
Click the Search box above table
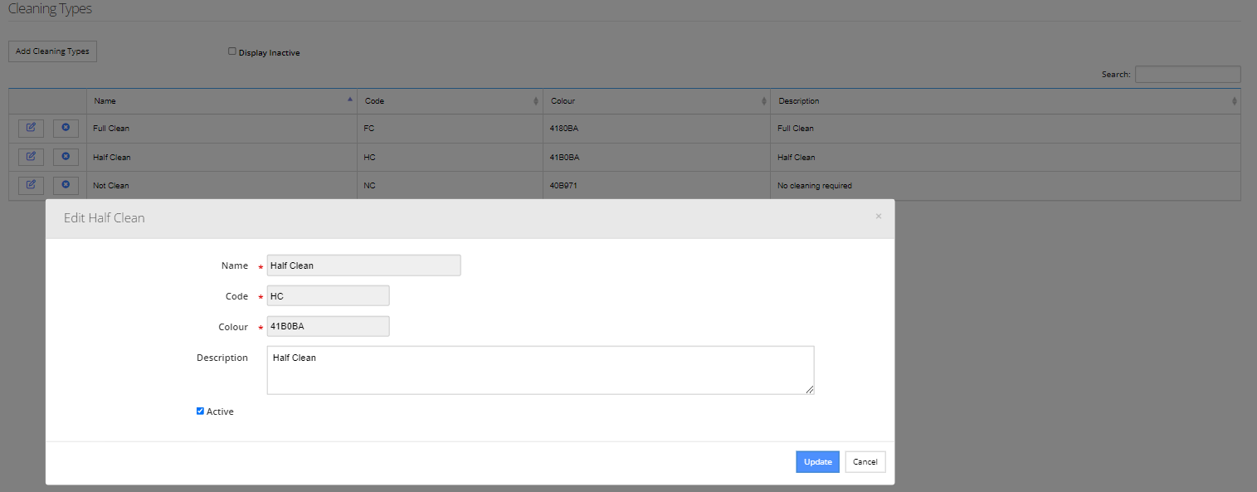click(1187, 75)
